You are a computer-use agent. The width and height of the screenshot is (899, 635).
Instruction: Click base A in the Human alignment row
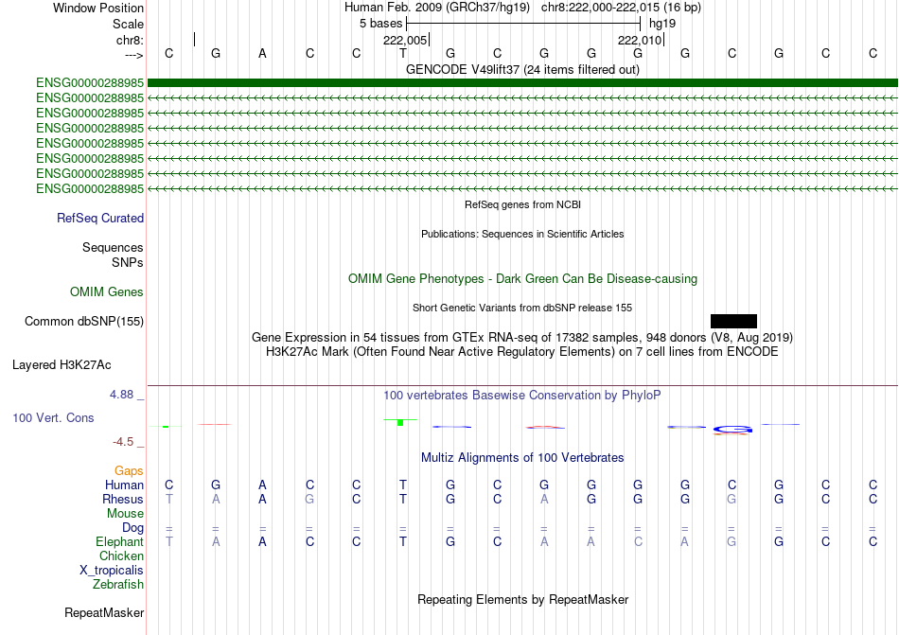(x=262, y=485)
